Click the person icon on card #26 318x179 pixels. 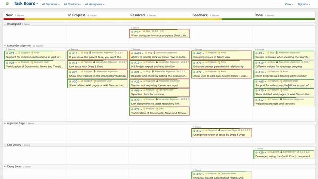[x=95, y=71]
